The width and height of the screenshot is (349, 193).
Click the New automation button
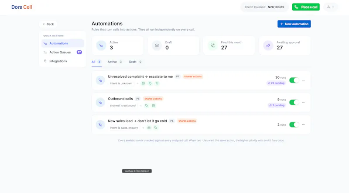(294, 24)
